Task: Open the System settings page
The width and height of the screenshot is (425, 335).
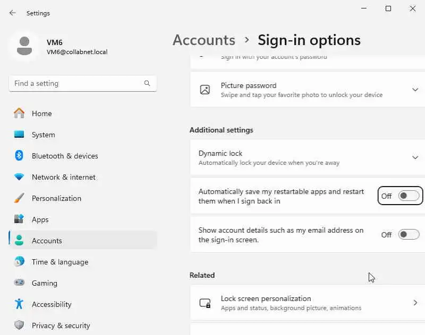Action: [x=43, y=135]
